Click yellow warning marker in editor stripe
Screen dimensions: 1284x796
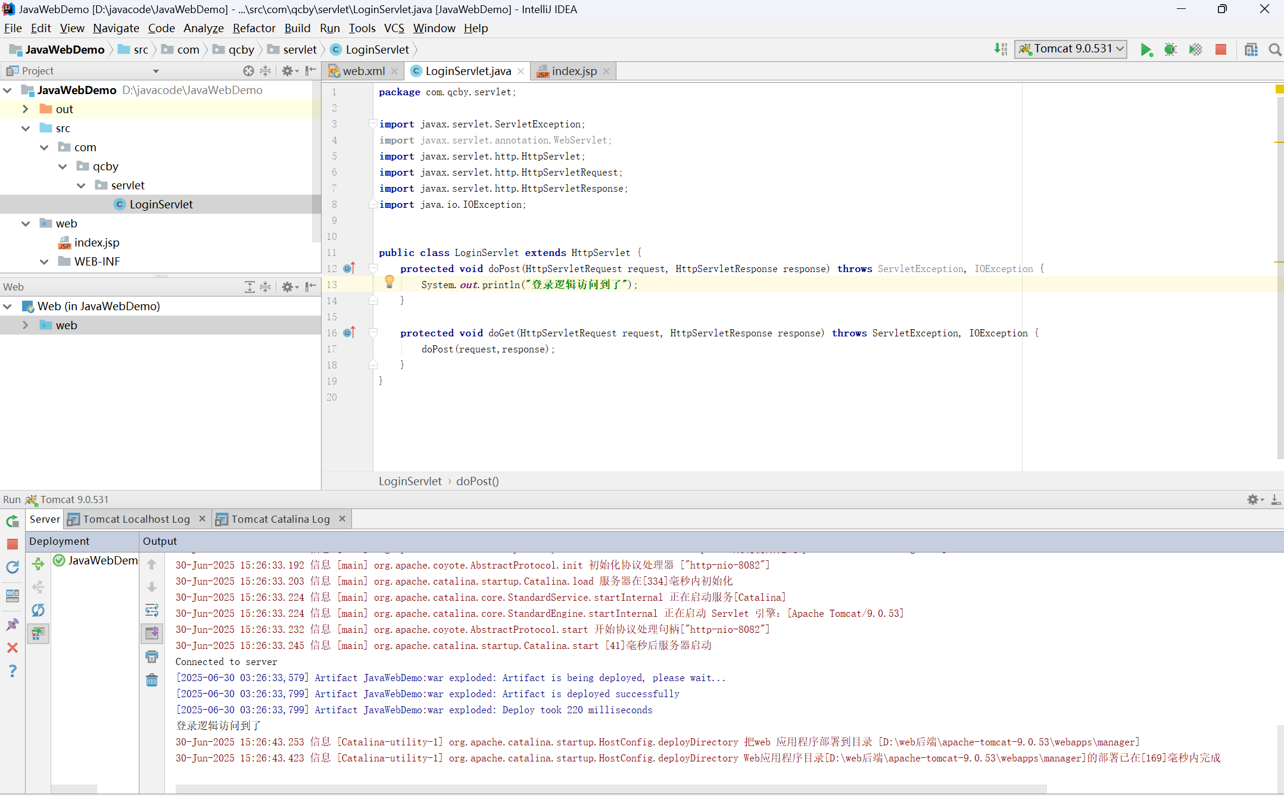1279,89
